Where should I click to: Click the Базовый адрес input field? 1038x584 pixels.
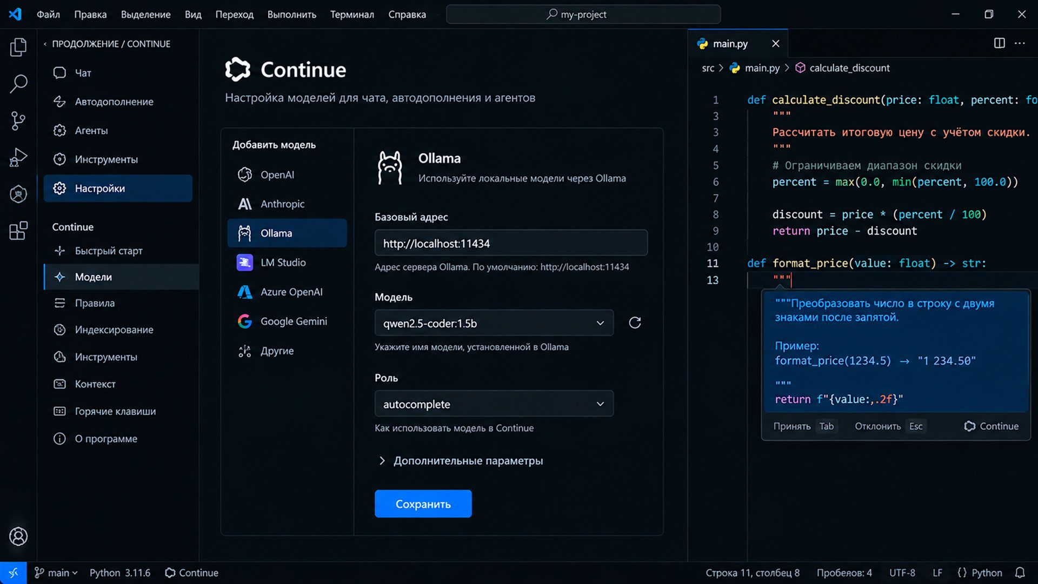pyautogui.click(x=511, y=243)
